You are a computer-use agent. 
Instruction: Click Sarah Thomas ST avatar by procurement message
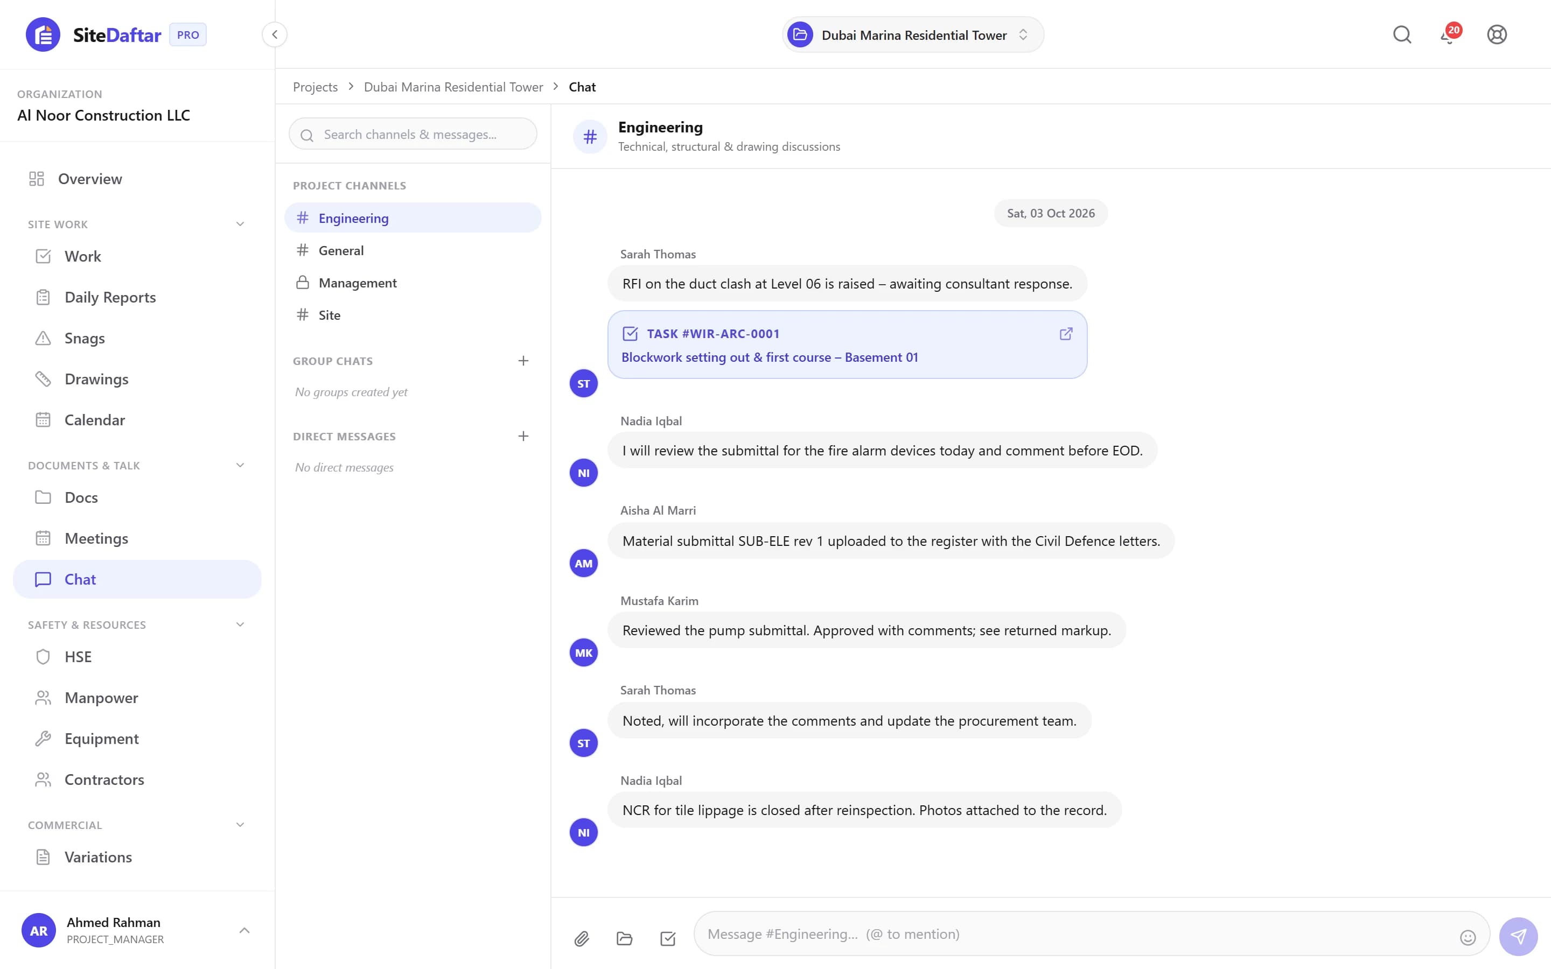(x=583, y=743)
